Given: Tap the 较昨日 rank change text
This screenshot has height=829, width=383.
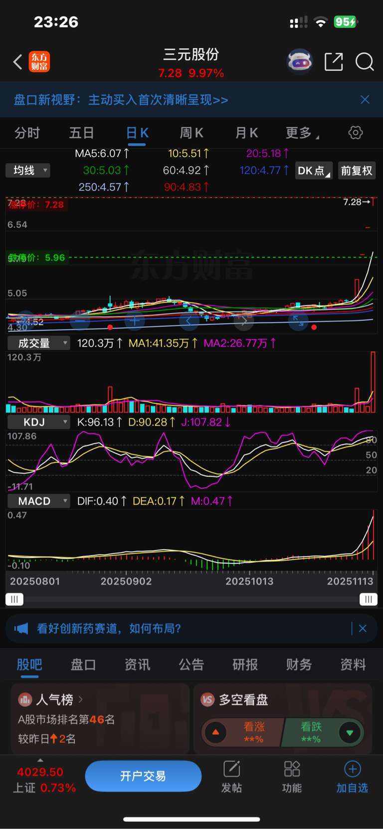Looking at the screenshot, I should (x=47, y=739).
